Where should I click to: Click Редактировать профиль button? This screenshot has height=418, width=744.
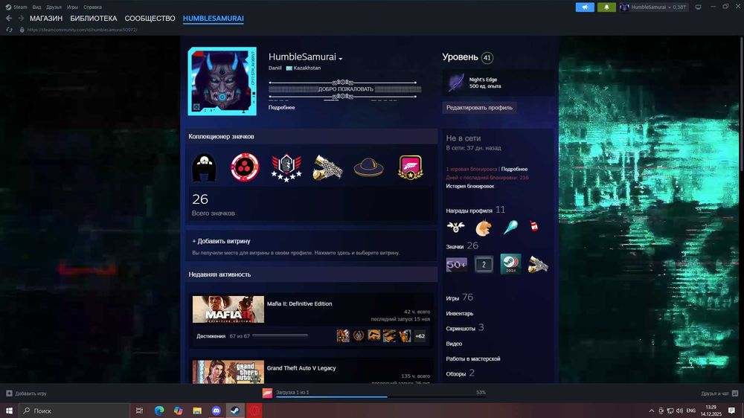[479, 108]
